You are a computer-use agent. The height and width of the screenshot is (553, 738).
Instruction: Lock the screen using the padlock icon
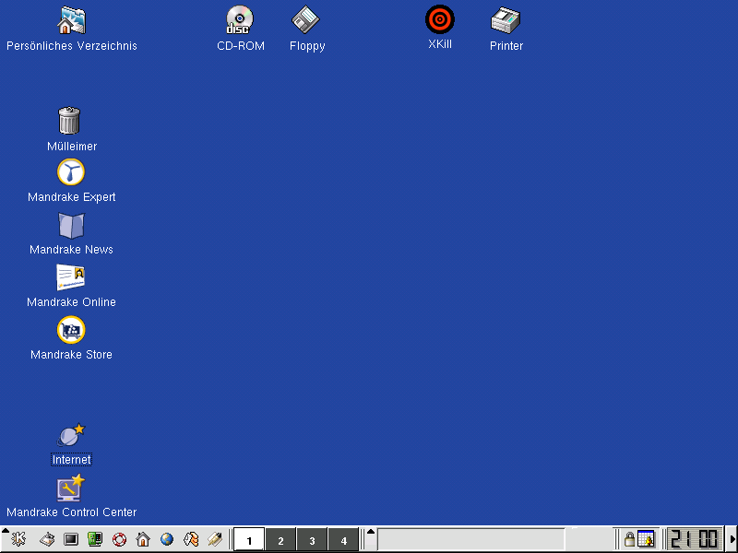click(x=629, y=539)
